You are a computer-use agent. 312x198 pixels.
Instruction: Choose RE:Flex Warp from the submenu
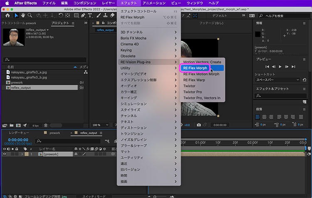coord(202,80)
